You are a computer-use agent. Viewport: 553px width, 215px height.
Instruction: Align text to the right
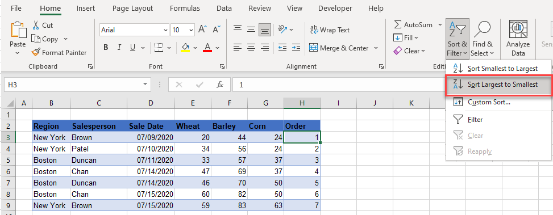pyautogui.click(x=264, y=48)
